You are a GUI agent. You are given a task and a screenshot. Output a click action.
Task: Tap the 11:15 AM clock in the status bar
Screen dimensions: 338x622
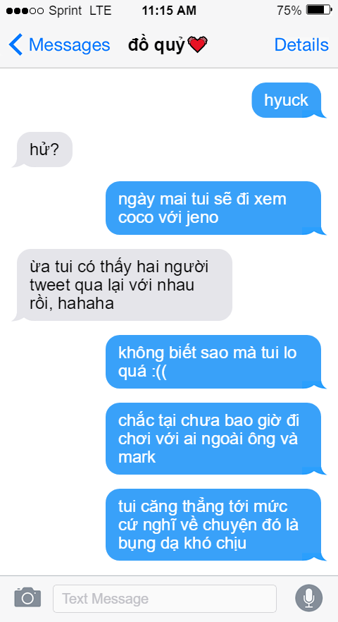pyautogui.click(x=169, y=11)
